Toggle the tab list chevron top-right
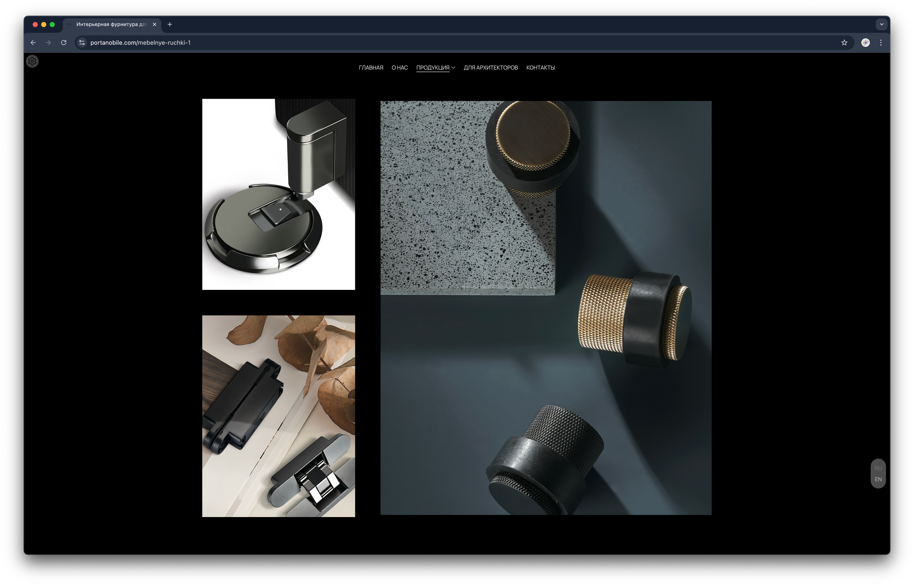Image resolution: width=914 pixels, height=586 pixels. click(x=882, y=24)
